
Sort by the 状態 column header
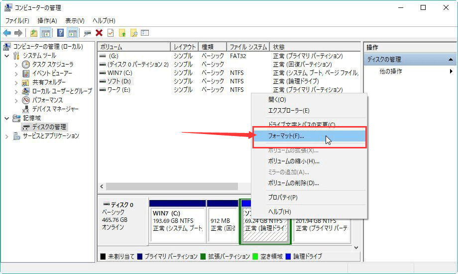coord(315,47)
